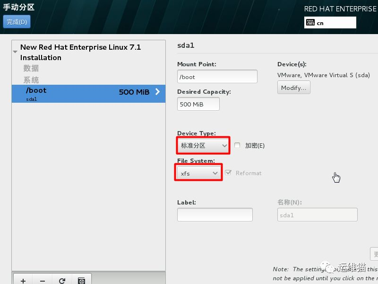This screenshot has width=378, height=284.
Task: Click the /boot partition arrow chevron
Action: tap(158, 91)
